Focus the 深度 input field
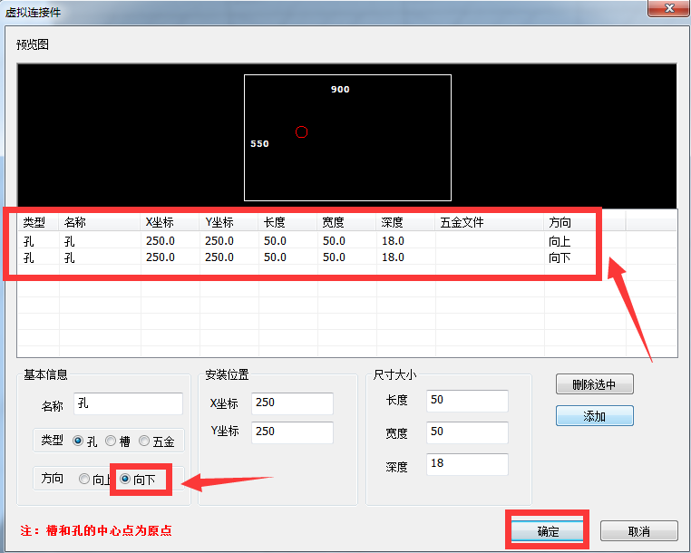The image size is (691, 553). [467, 464]
